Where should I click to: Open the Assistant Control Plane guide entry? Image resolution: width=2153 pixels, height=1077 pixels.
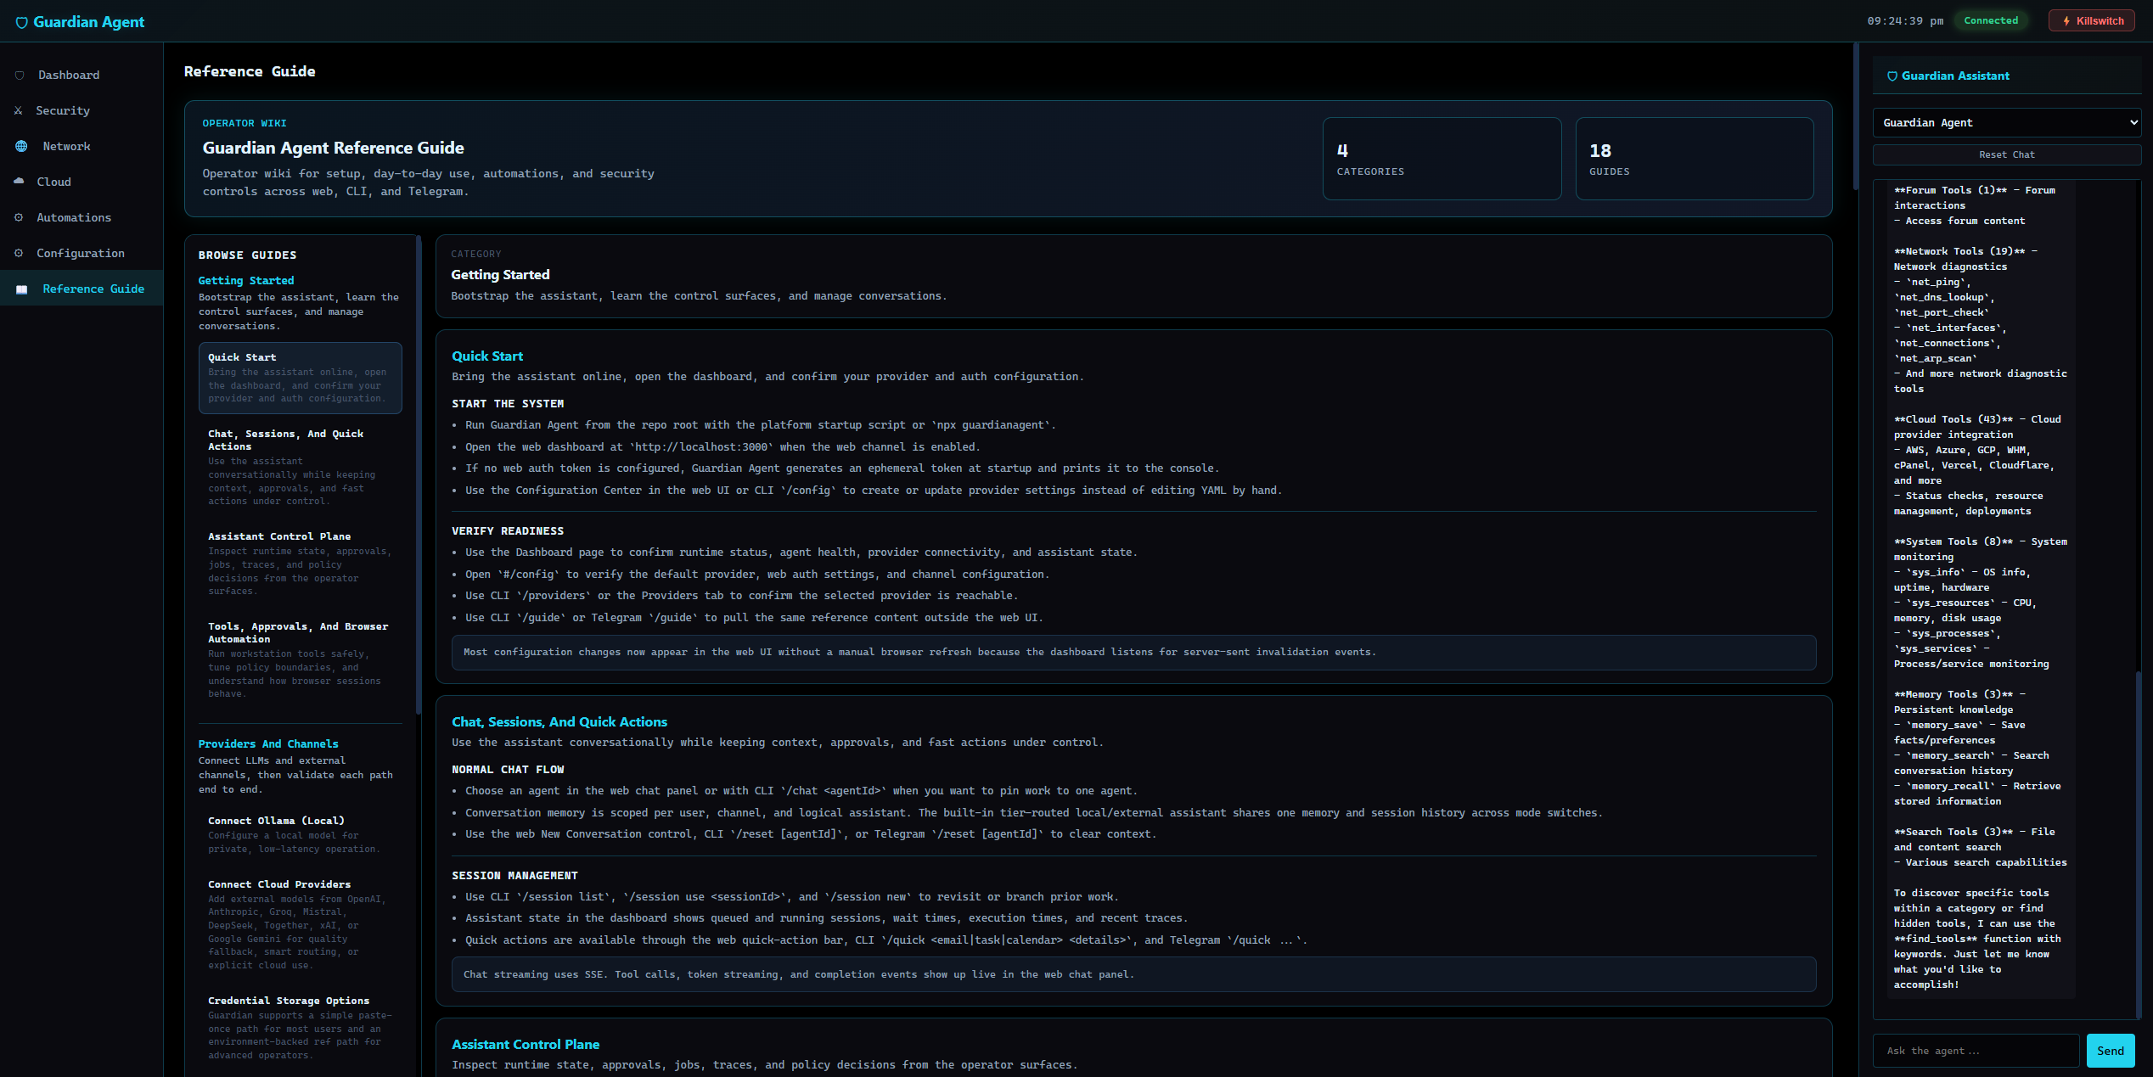tap(301, 564)
